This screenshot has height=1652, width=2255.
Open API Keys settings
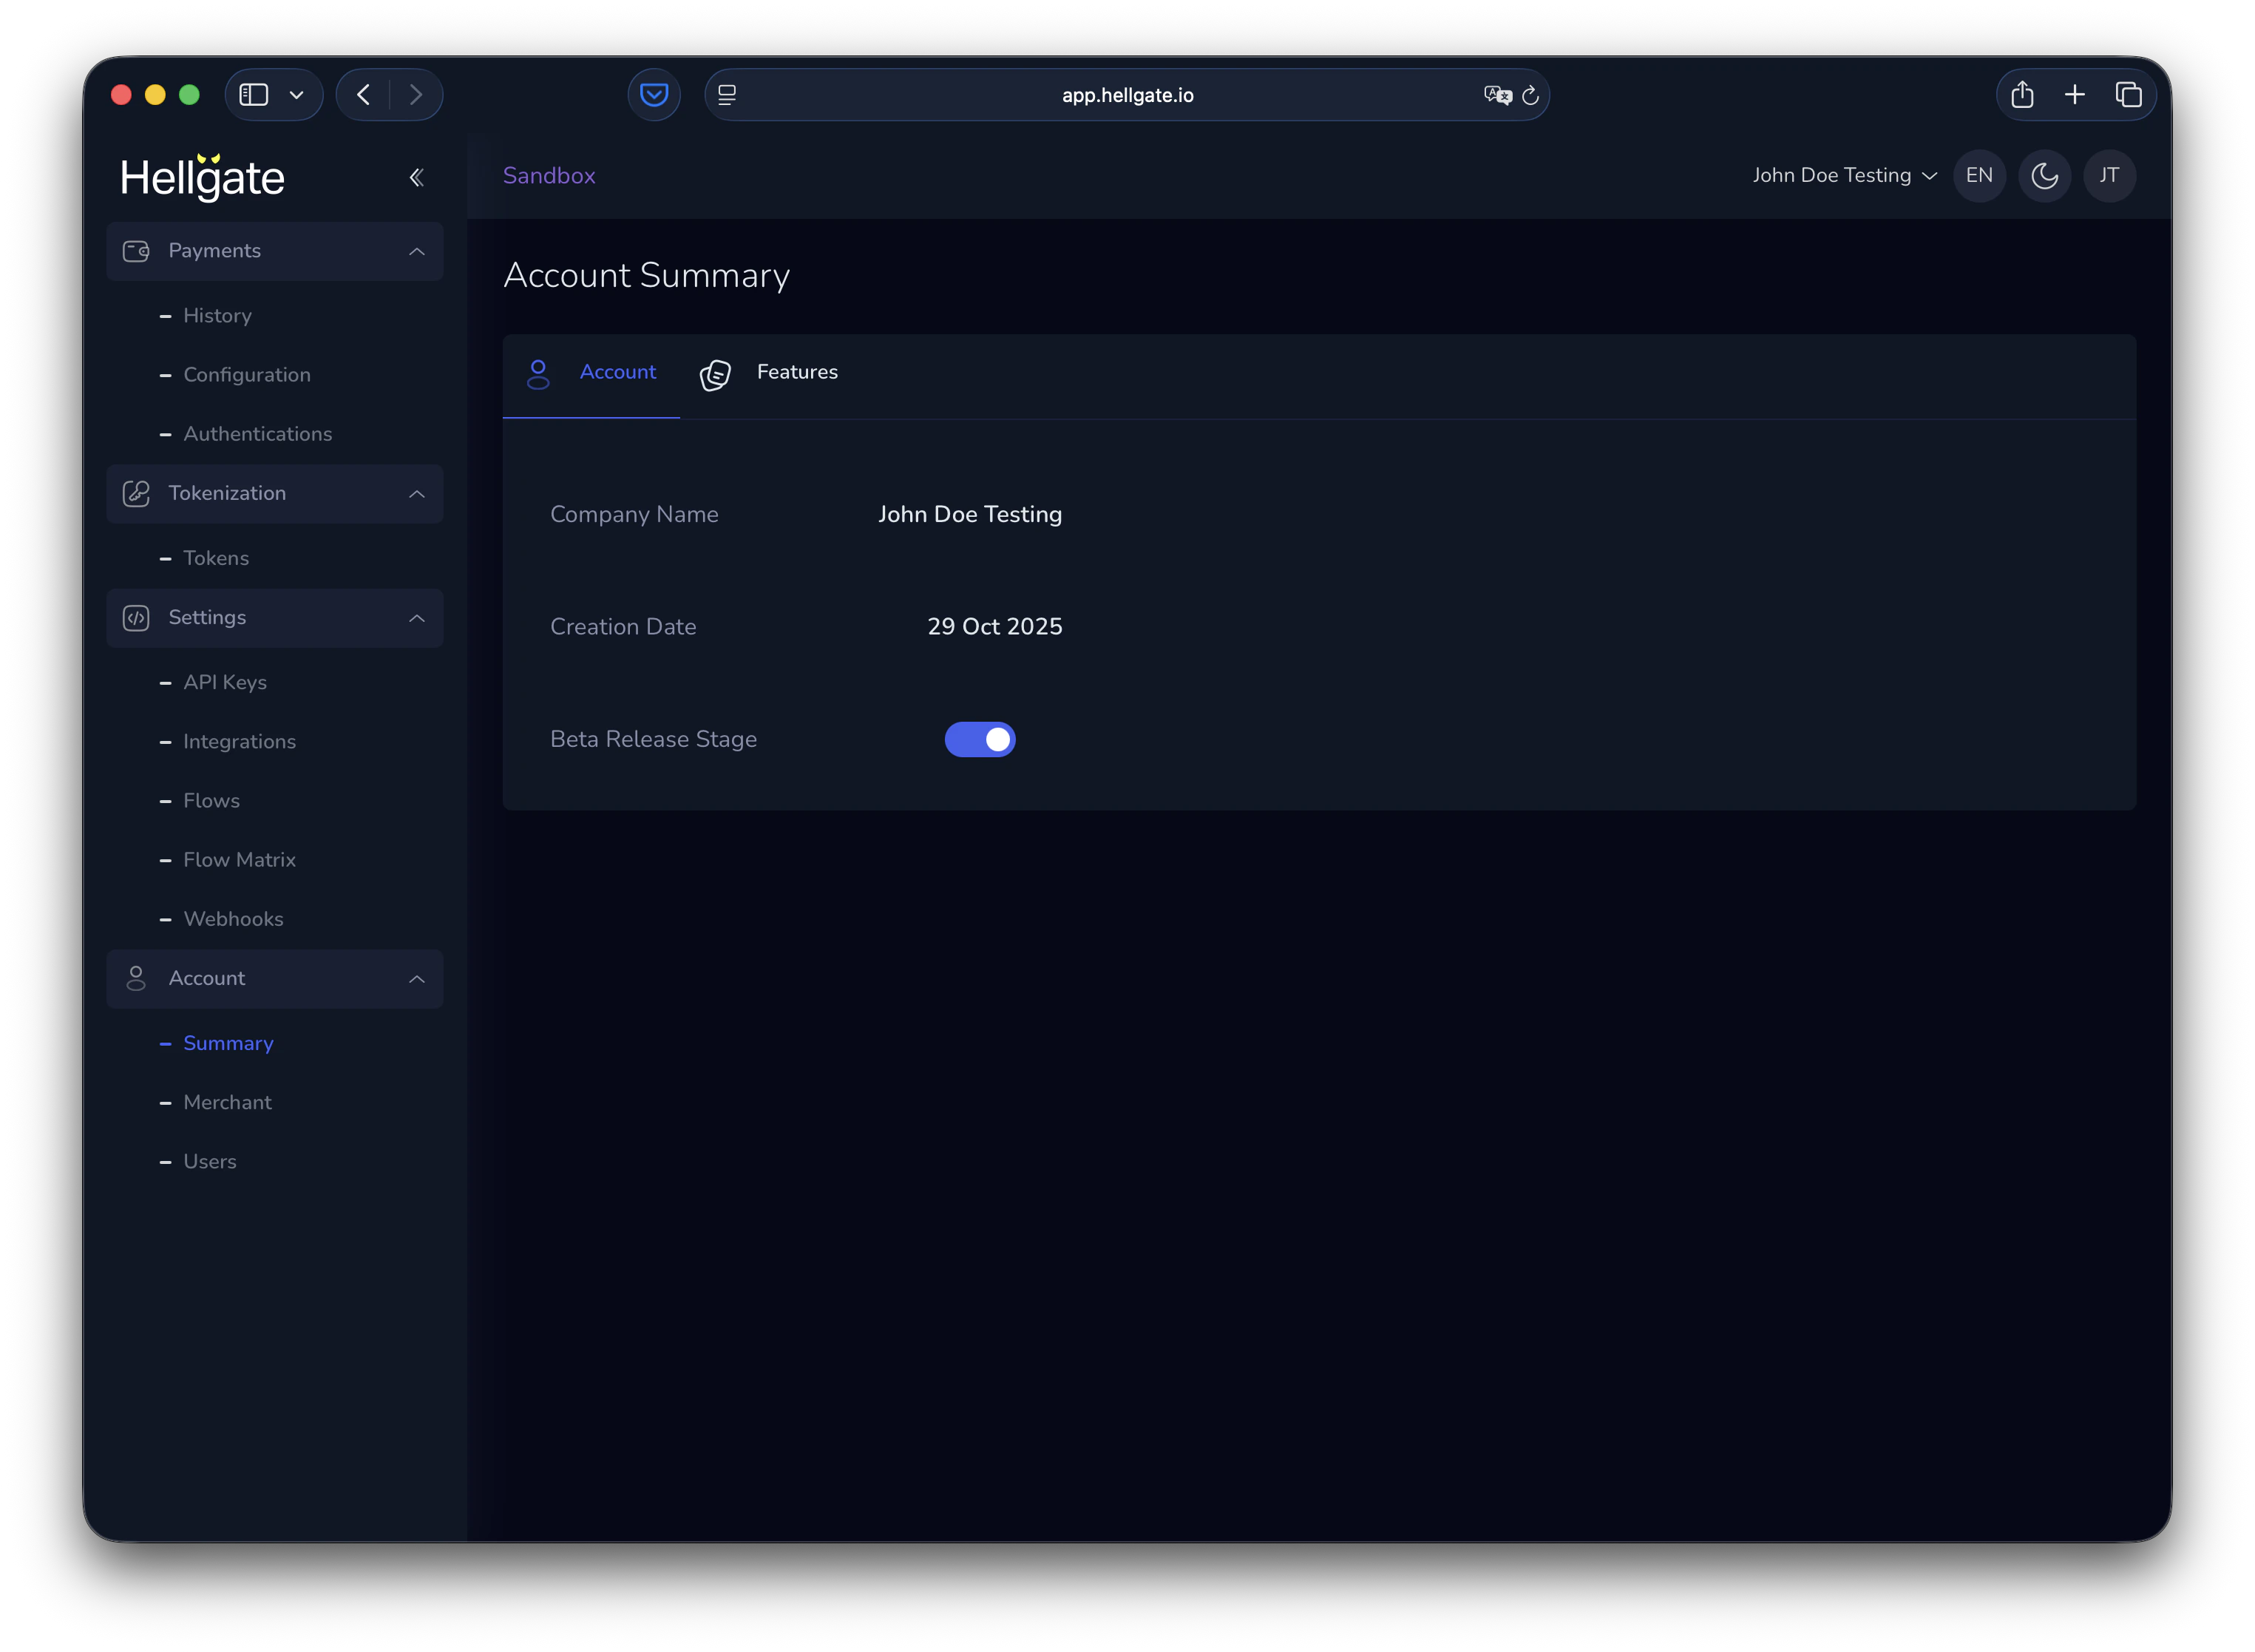pyautogui.click(x=225, y=682)
